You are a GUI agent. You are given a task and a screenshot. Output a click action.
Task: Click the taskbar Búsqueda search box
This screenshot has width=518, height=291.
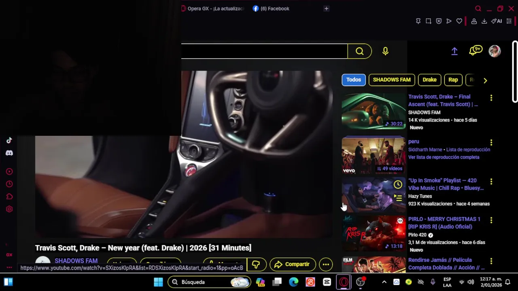[209, 282]
